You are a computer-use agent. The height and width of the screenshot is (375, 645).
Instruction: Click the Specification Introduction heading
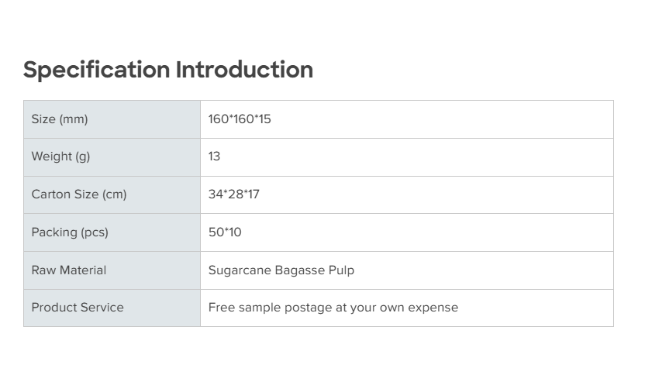[x=168, y=70]
